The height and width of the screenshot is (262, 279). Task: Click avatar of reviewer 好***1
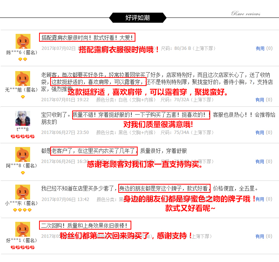(23, 229)
